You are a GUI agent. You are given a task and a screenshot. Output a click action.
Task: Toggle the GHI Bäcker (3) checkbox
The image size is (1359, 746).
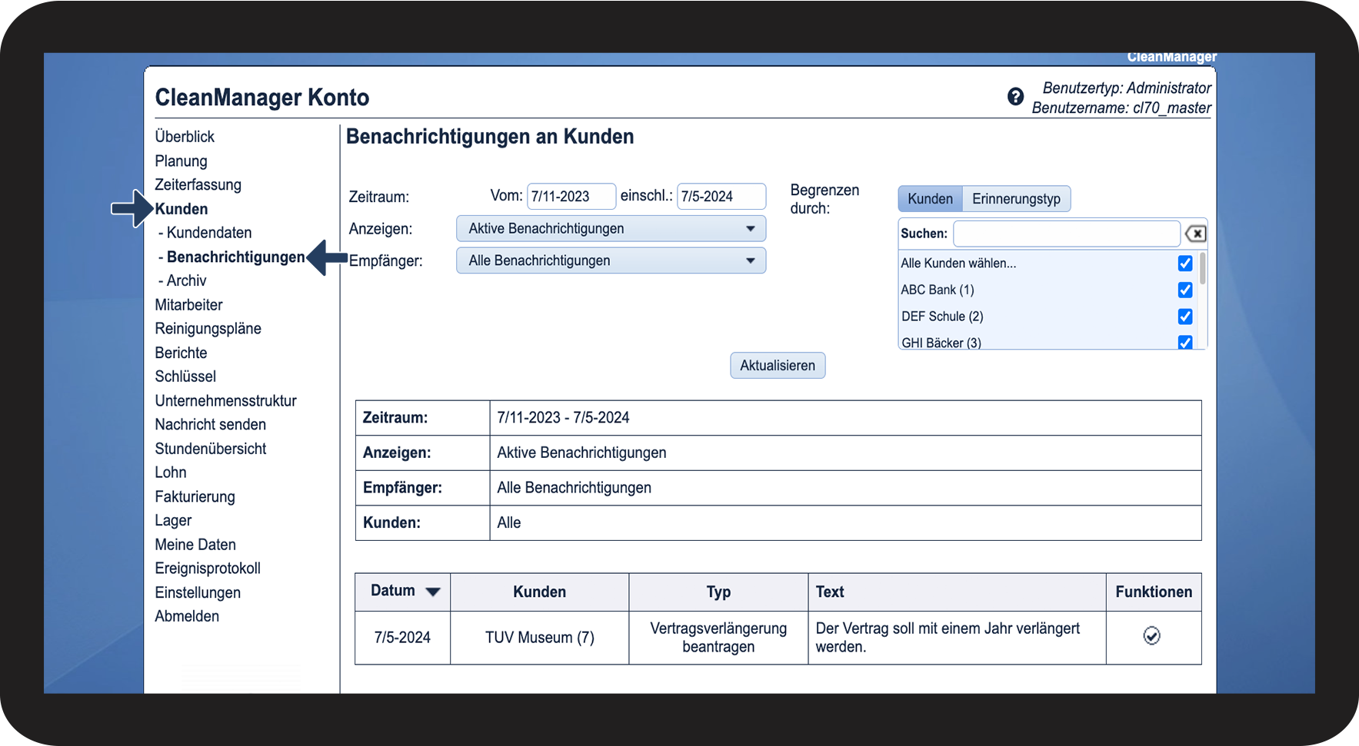point(1184,342)
